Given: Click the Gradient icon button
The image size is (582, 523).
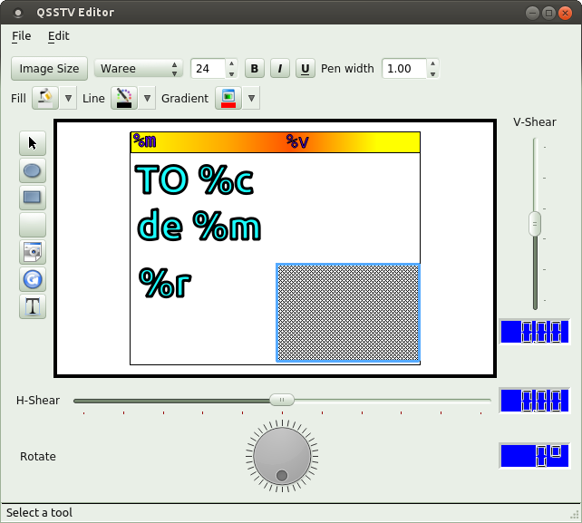Looking at the screenshot, I should pyautogui.click(x=228, y=98).
